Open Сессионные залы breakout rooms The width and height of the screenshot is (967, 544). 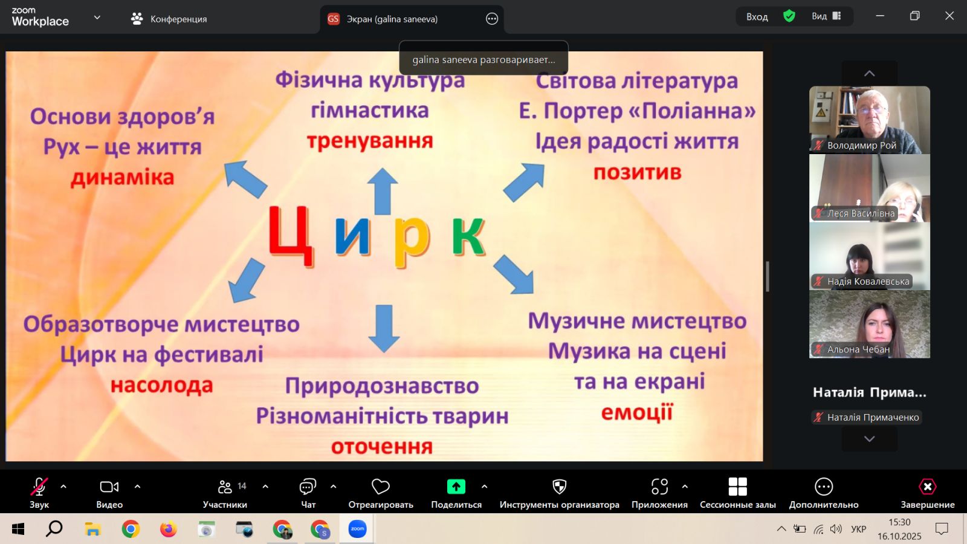point(737,487)
